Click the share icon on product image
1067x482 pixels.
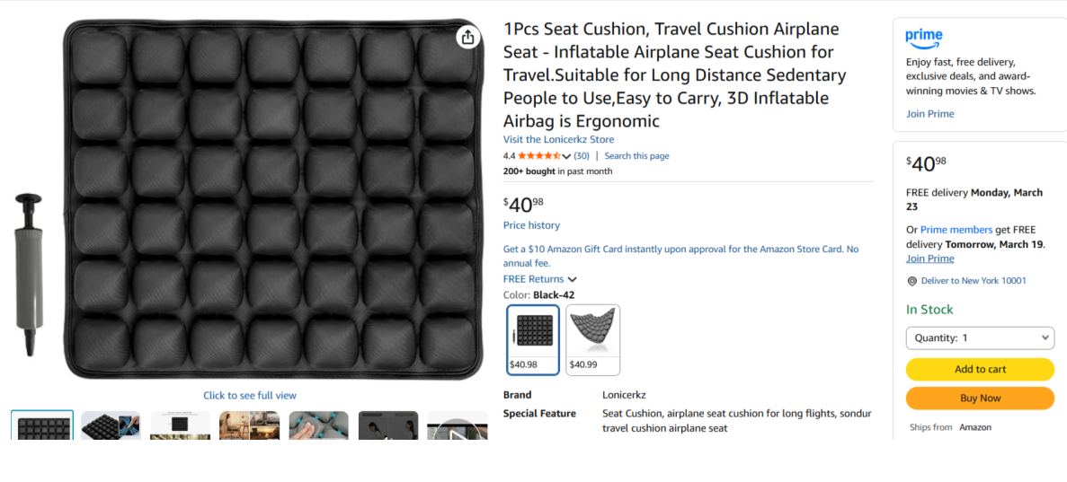467,37
